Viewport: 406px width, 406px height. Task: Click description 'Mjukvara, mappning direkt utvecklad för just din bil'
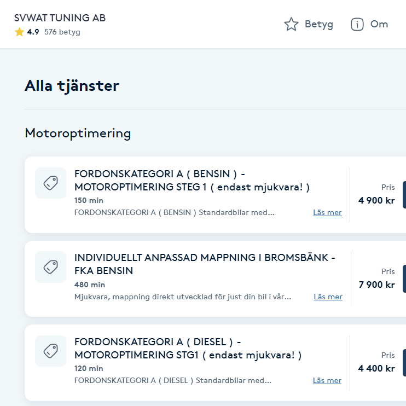pos(183,297)
